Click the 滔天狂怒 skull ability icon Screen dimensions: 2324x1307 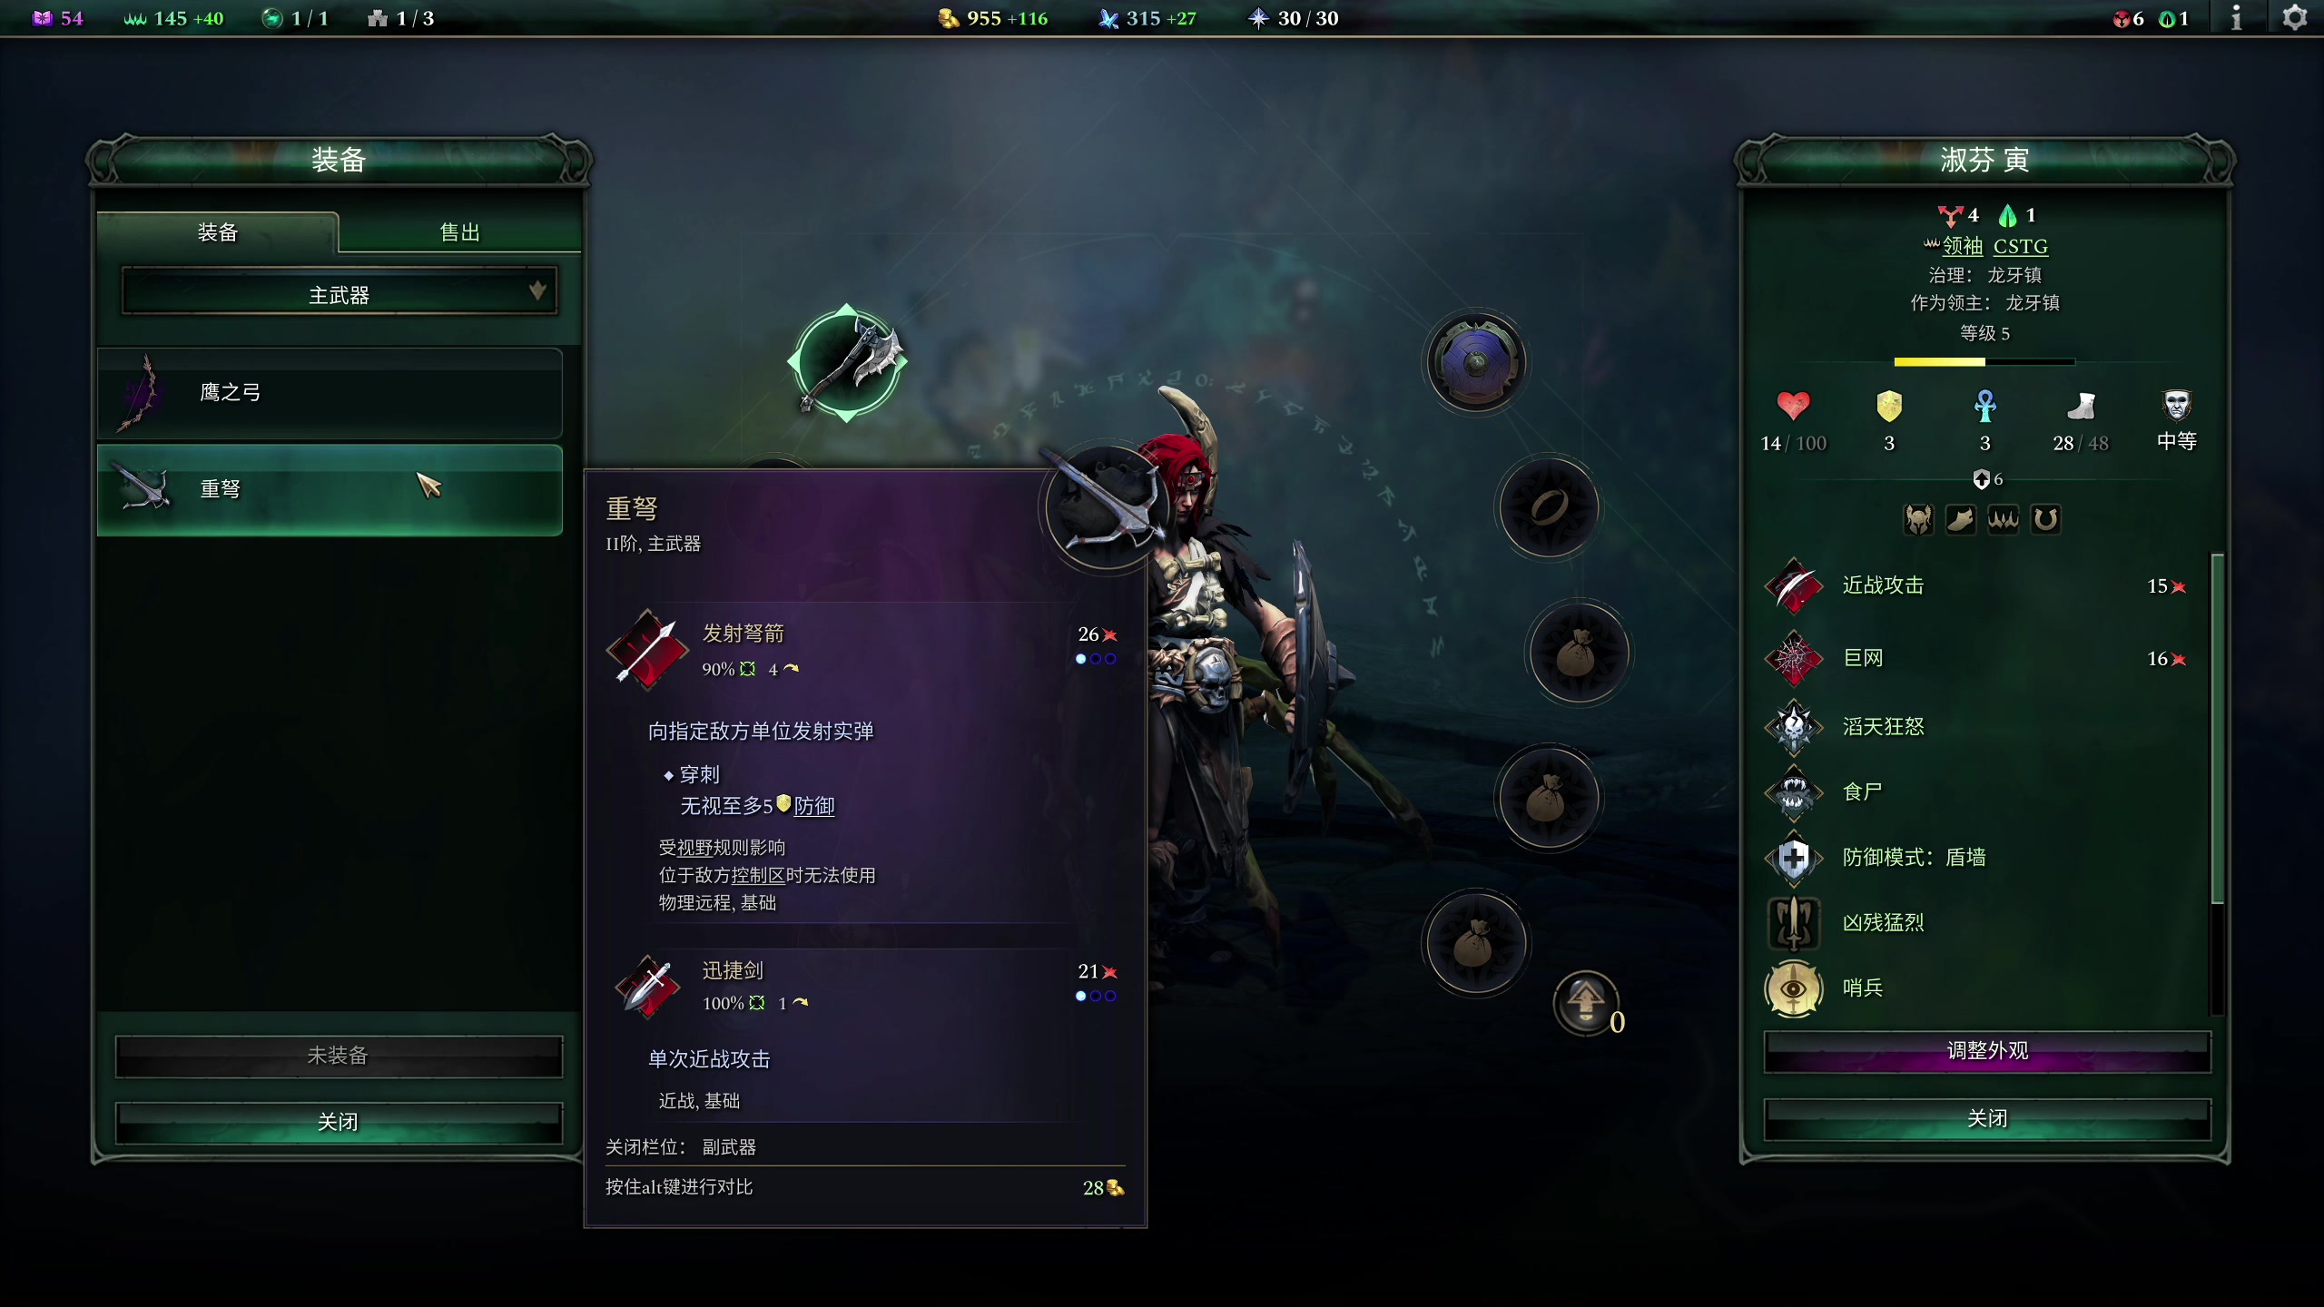point(1793,727)
